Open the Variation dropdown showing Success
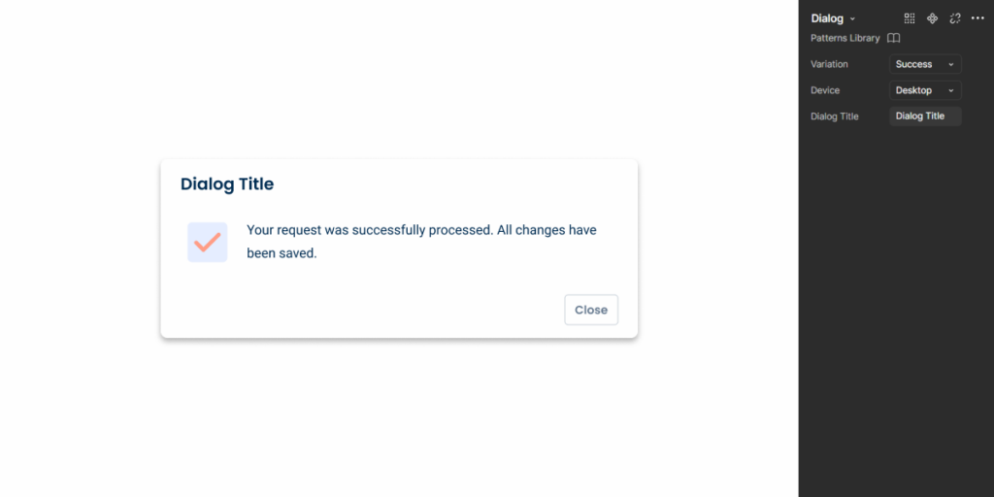The image size is (994, 497). (x=925, y=64)
